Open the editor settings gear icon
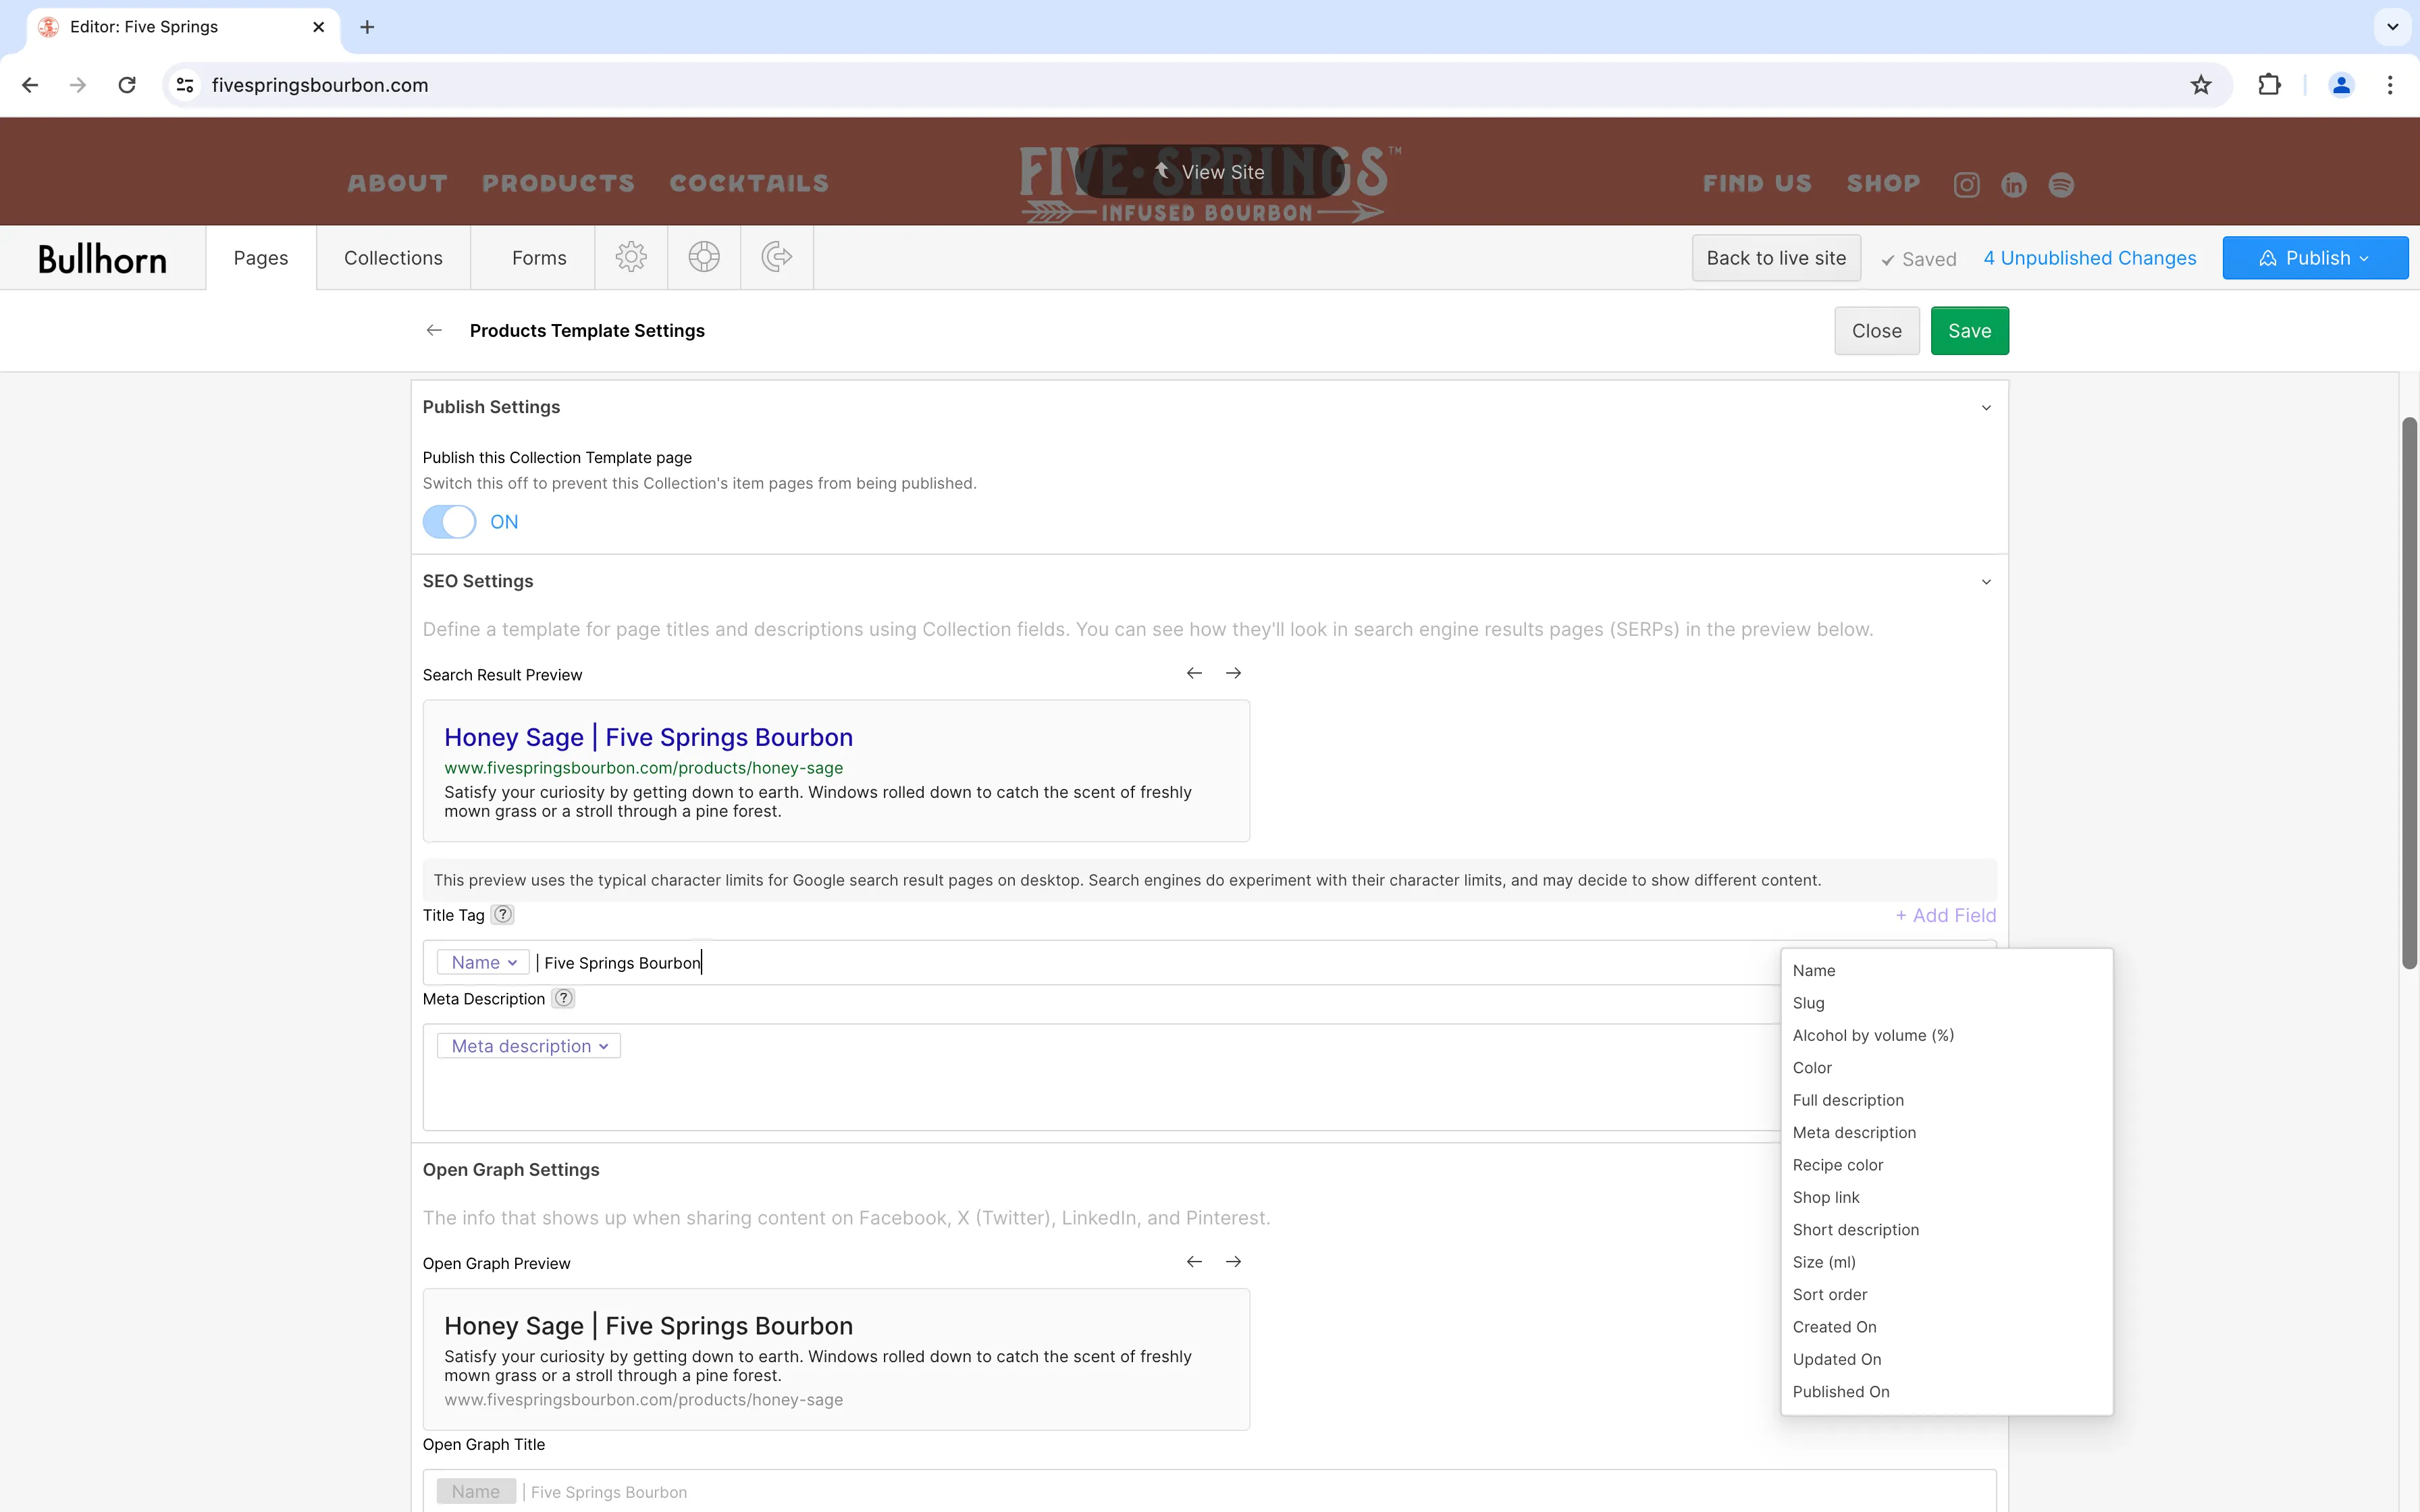 click(631, 257)
